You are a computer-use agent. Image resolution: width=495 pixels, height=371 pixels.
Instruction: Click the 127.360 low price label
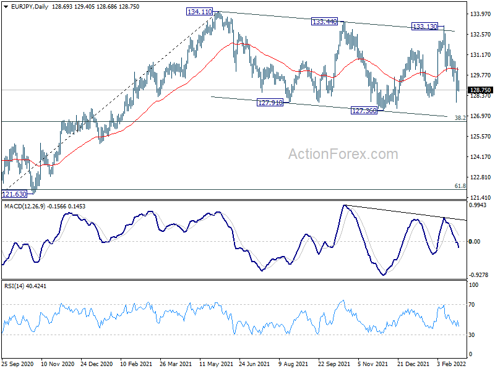click(364, 111)
